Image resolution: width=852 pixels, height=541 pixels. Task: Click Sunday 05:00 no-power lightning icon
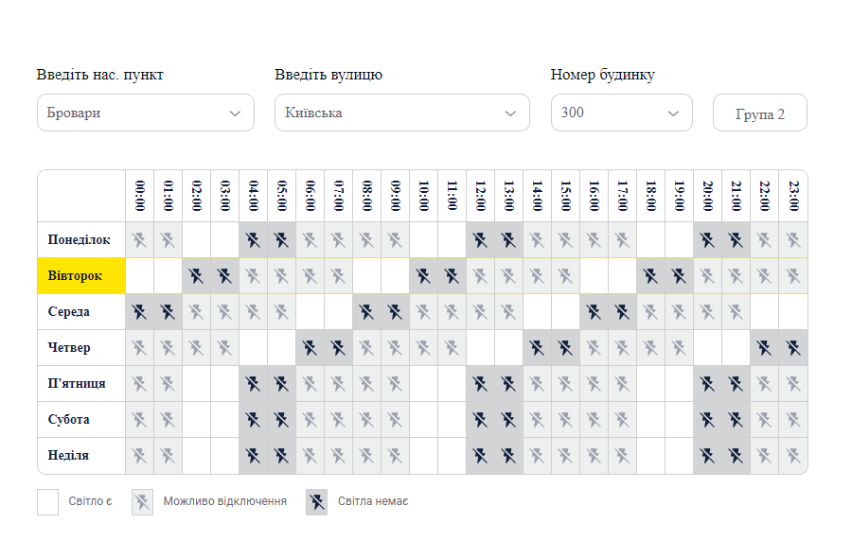tap(281, 455)
